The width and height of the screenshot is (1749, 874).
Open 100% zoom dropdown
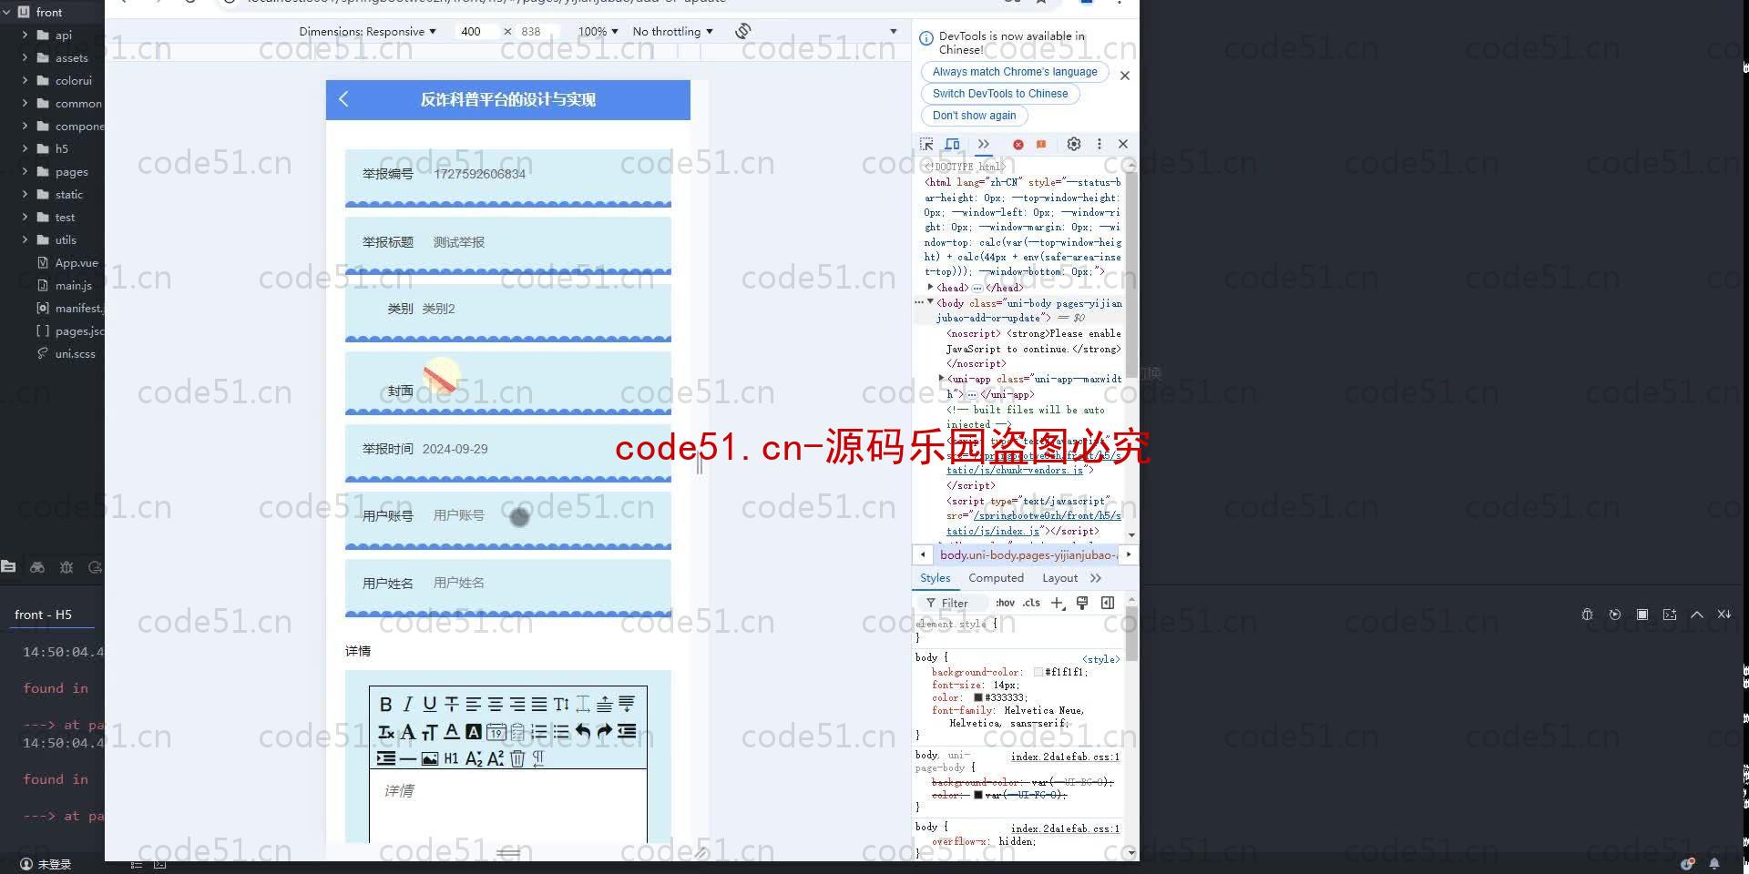point(598,31)
